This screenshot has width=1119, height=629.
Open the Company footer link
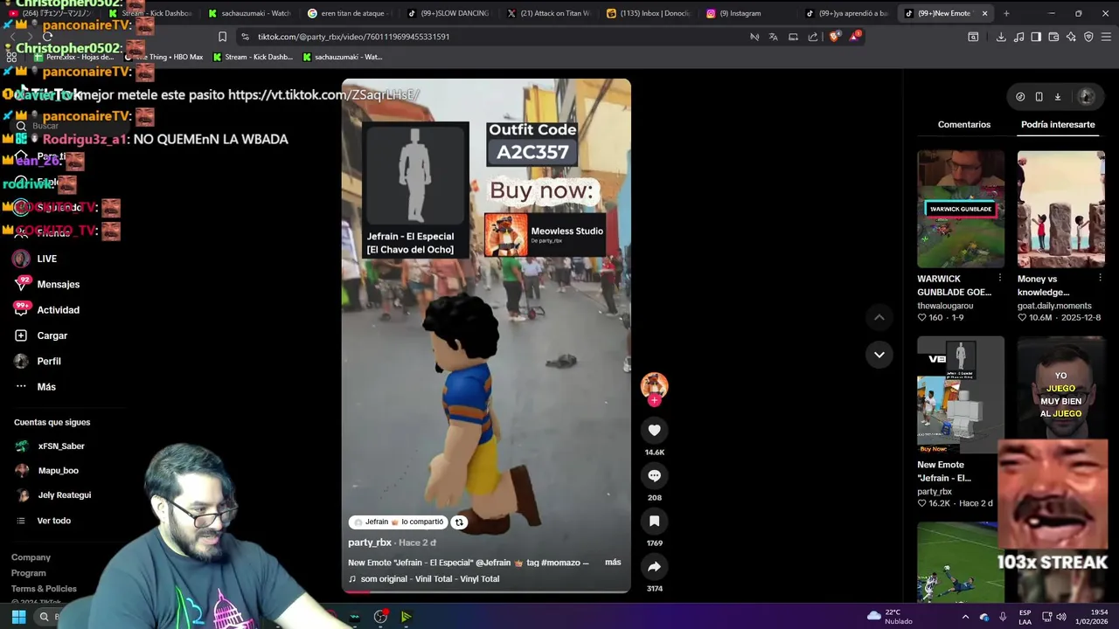point(31,557)
